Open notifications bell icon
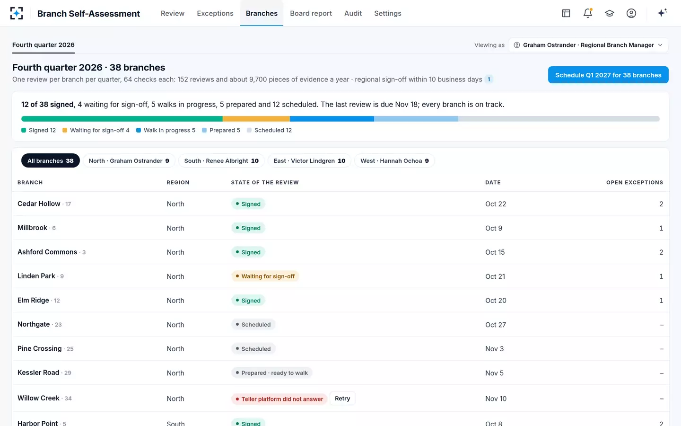This screenshot has height=426, width=681. click(588, 13)
